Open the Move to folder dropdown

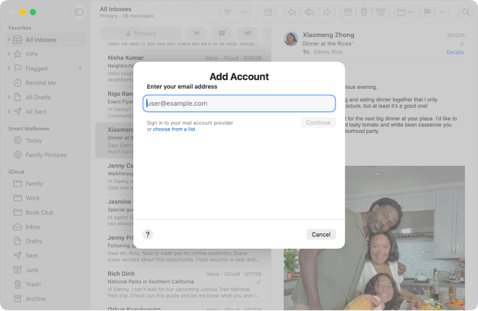click(404, 12)
